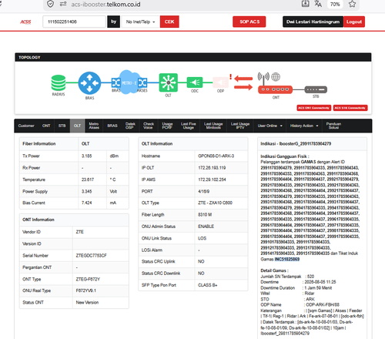Click the Dwi Lestari Hartiningrum user button

coord(313,22)
